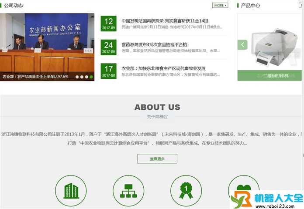Click the office building circle icon

click(71, 191)
